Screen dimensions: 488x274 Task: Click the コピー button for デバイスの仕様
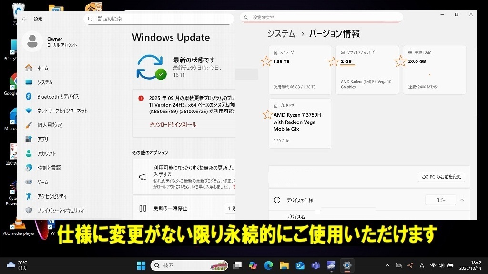[x=441, y=200]
